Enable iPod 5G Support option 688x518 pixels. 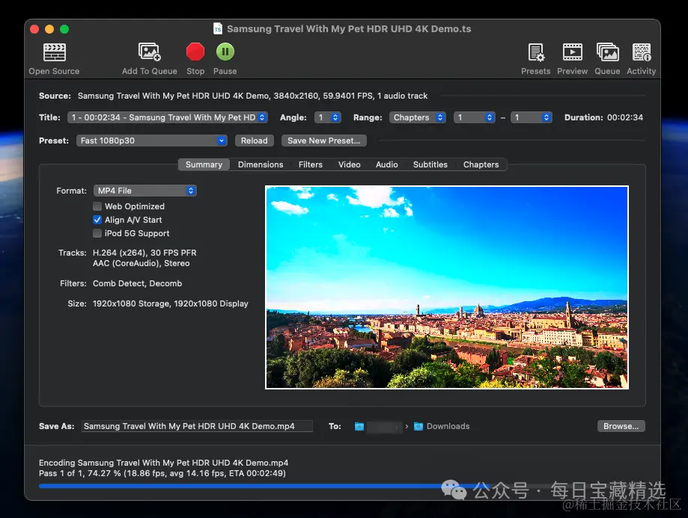click(97, 233)
